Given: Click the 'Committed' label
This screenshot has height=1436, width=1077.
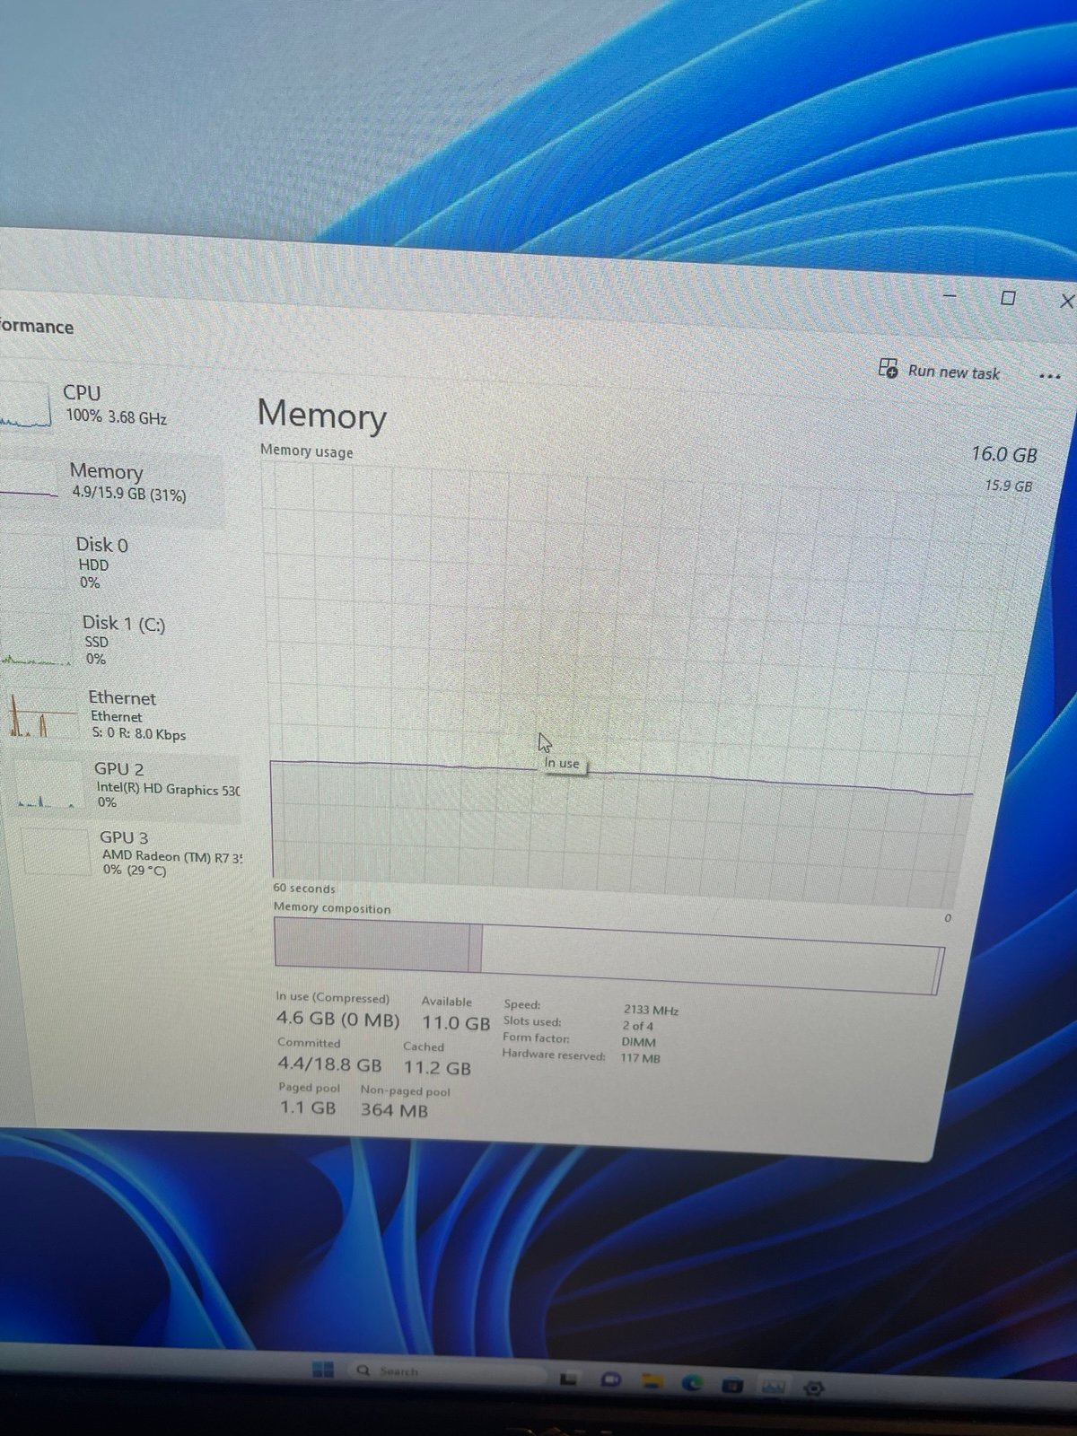Looking at the screenshot, I should click(309, 1043).
